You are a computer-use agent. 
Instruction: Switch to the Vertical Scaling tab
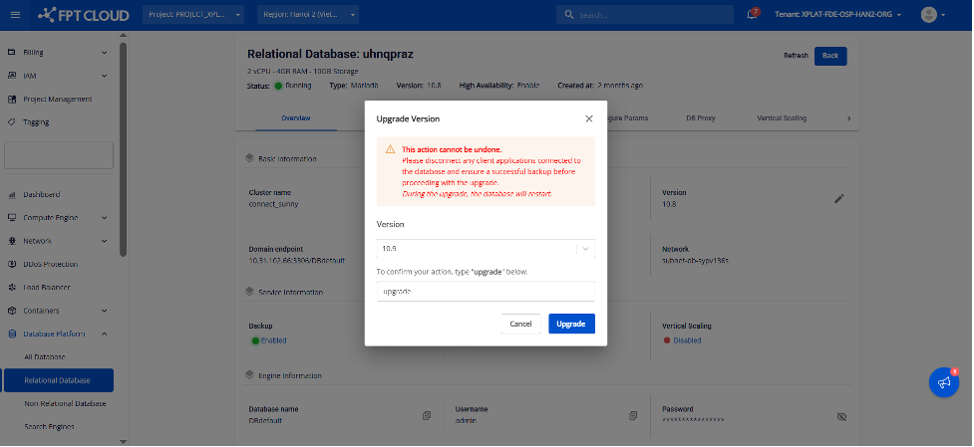click(x=782, y=117)
